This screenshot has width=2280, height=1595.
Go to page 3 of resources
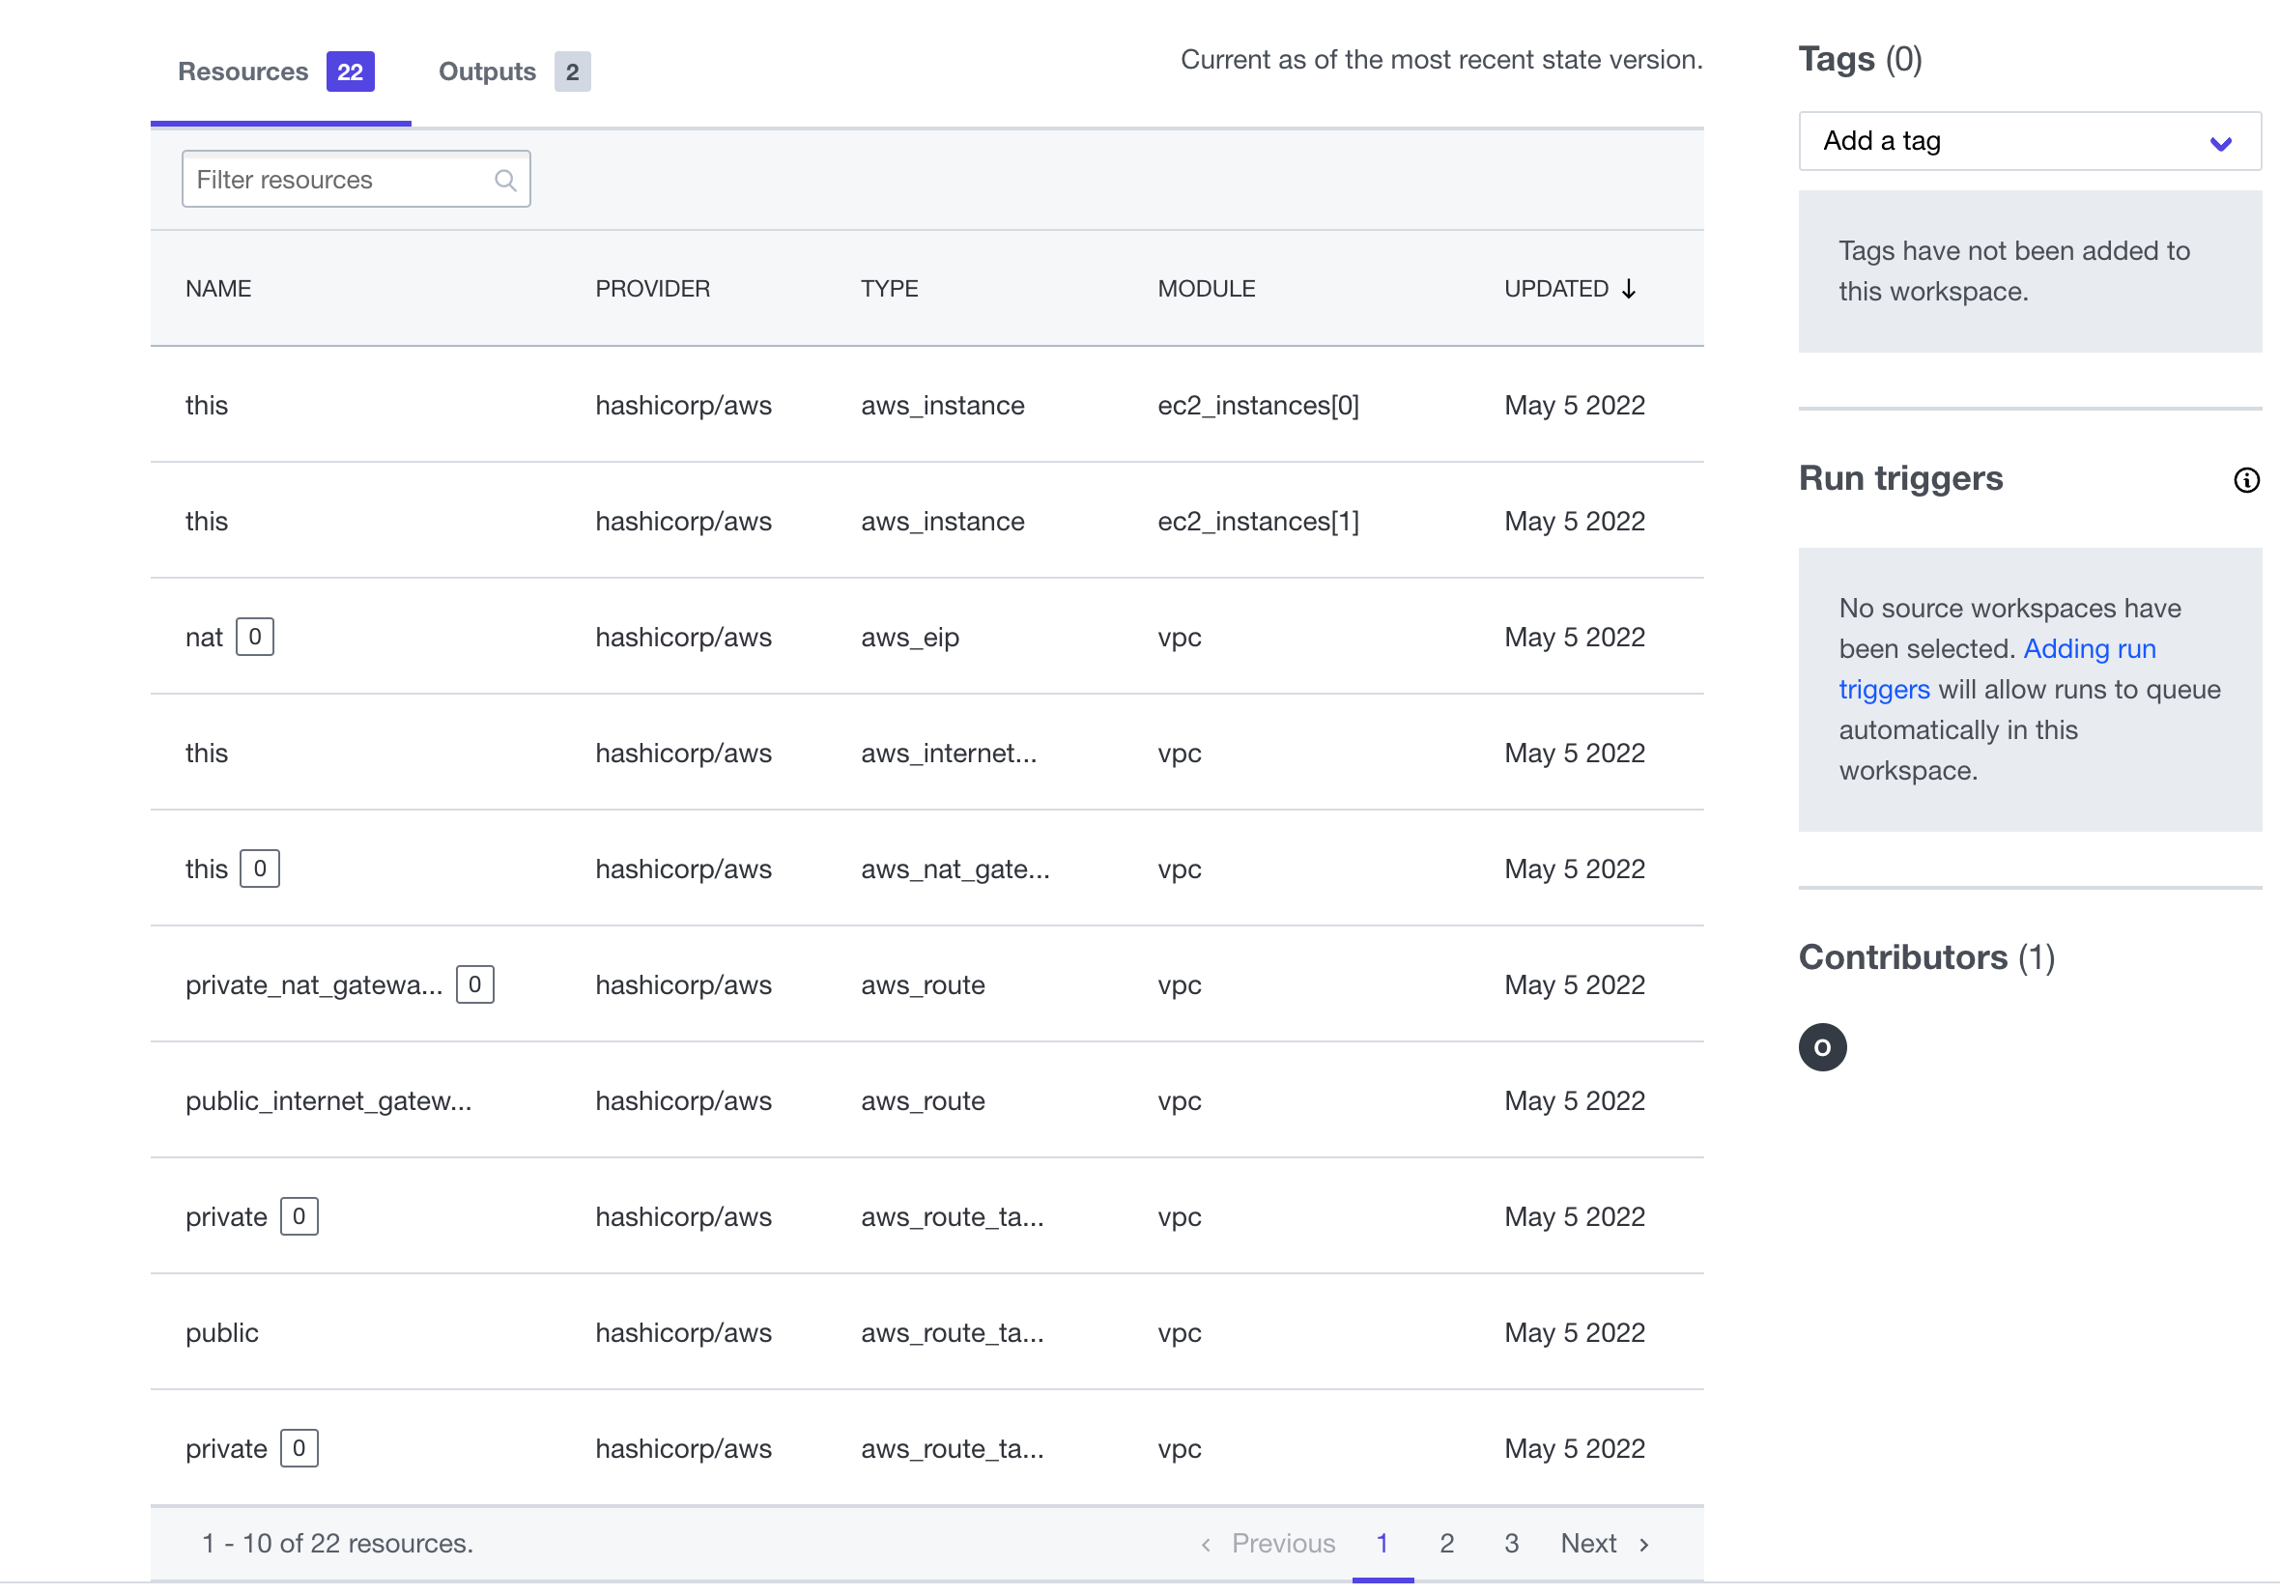tap(1511, 1544)
